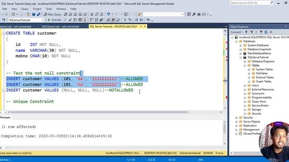This screenshot has height=162, width=289.
Task: Click the Parse checkmark icon
Action: 70,20
